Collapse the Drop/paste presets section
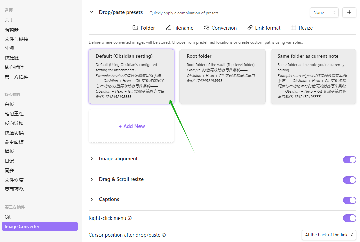The image size is (360, 242). [92, 12]
